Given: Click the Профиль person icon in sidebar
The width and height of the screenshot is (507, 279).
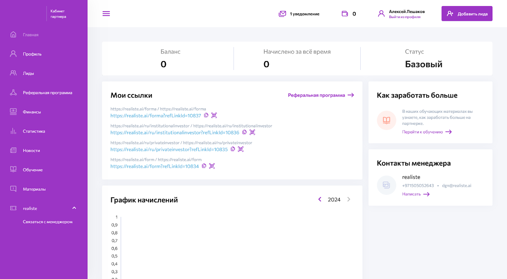Looking at the screenshot, I should [x=13, y=54].
